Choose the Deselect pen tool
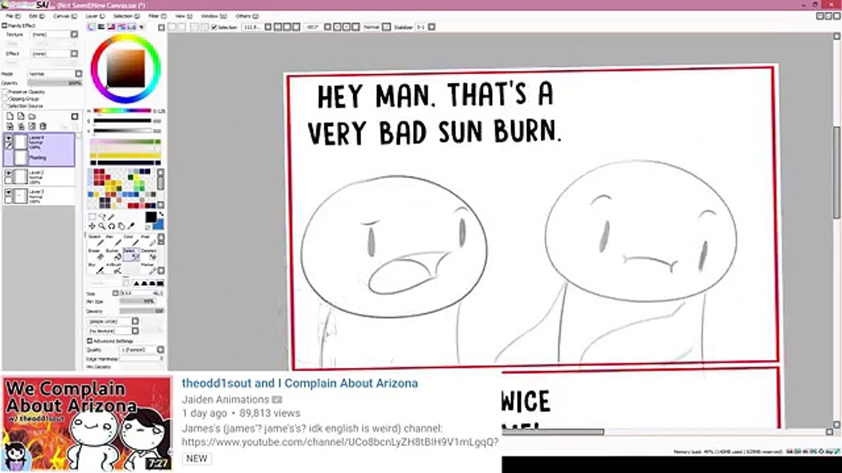The height and width of the screenshot is (473, 842). [x=148, y=254]
